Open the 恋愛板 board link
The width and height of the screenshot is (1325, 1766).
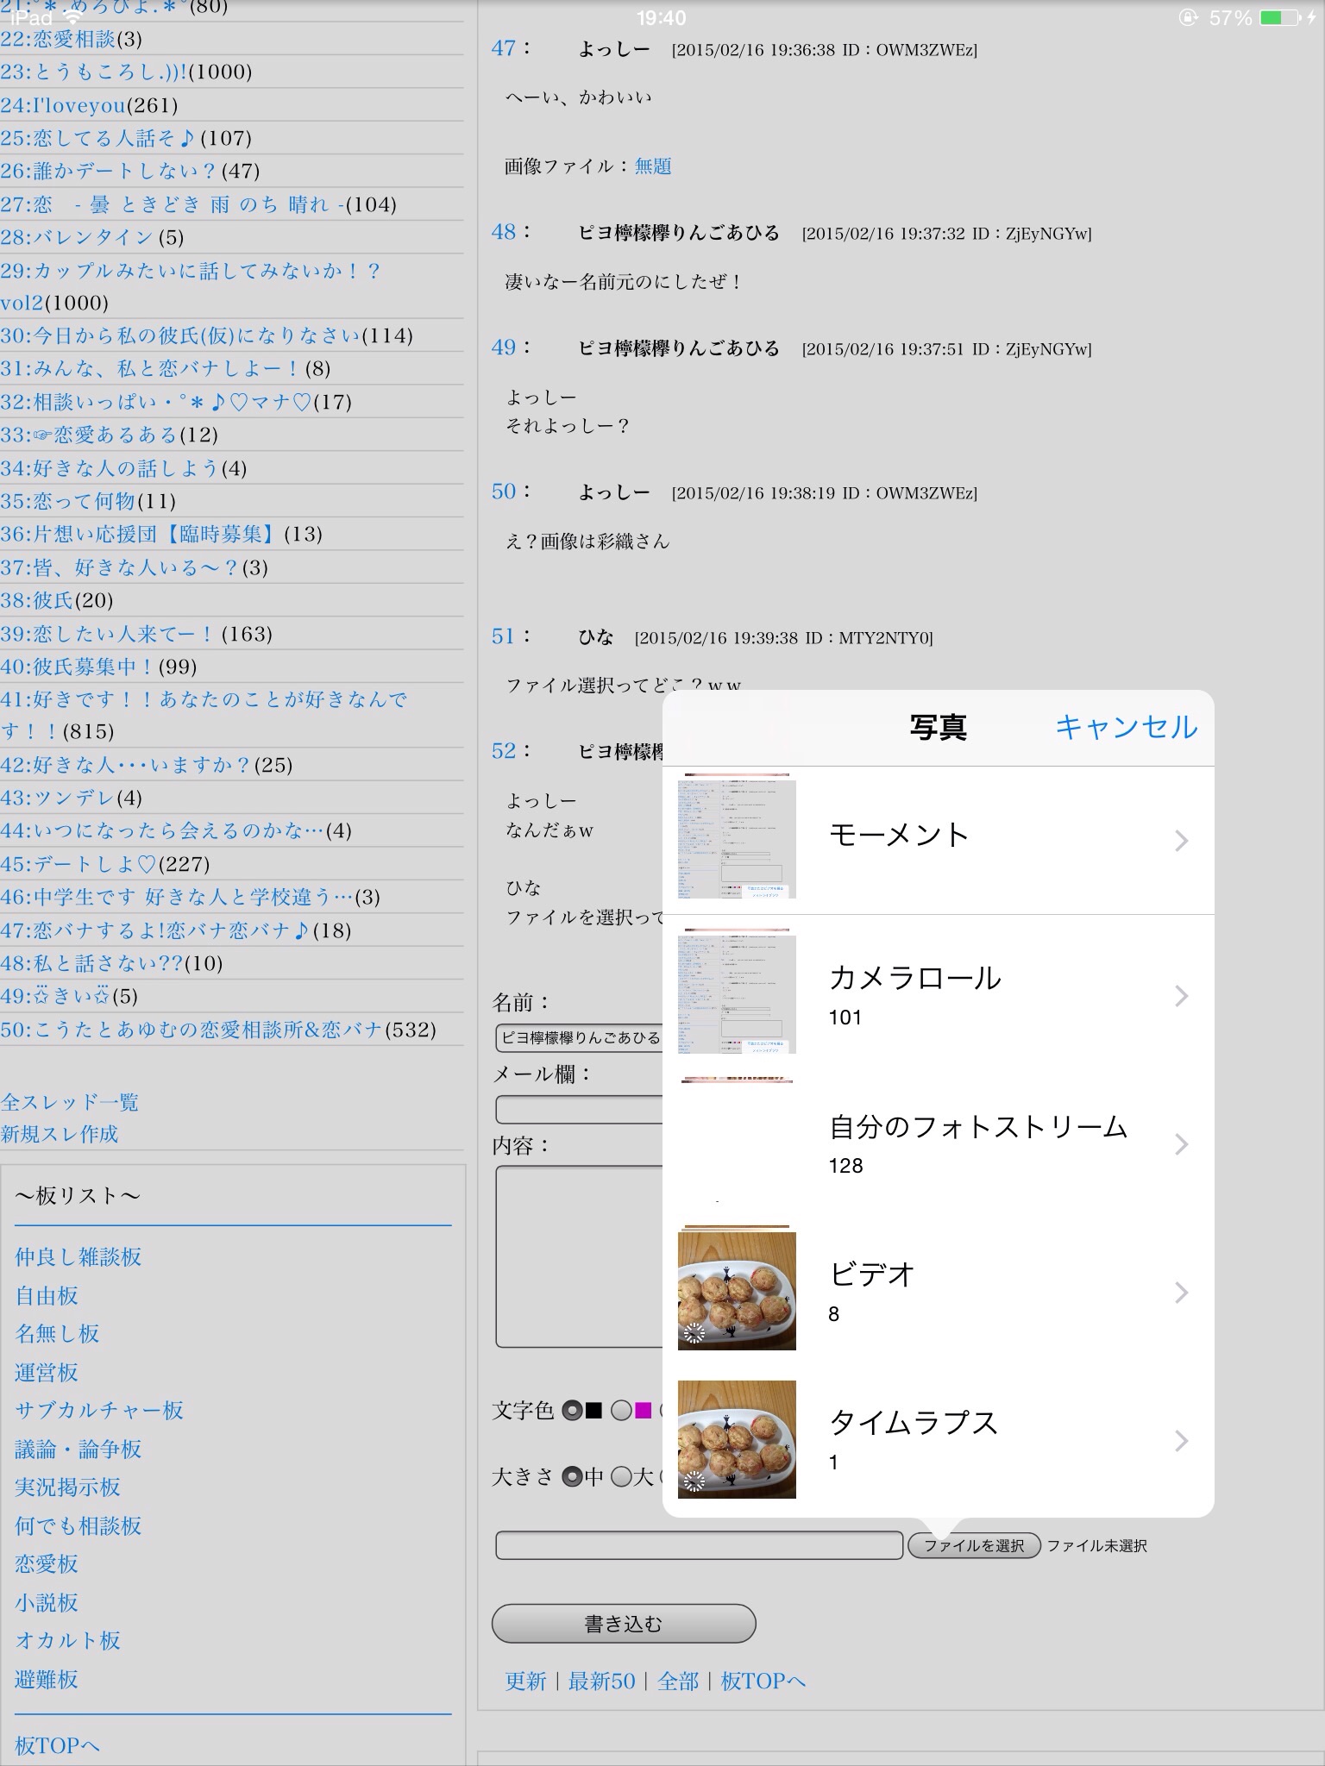point(47,1563)
